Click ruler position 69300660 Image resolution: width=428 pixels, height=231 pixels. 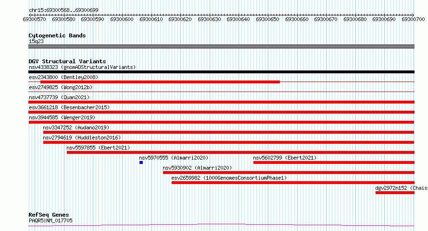[297, 19]
